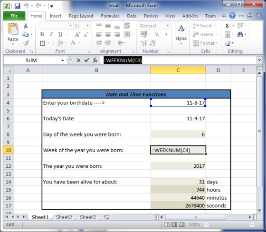Click the Delete cells button
This screenshot has height=232, width=266.
(x=205, y=35)
